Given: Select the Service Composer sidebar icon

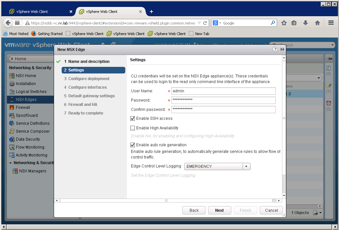Looking at the screenshot, I should [x=12, y=131].
